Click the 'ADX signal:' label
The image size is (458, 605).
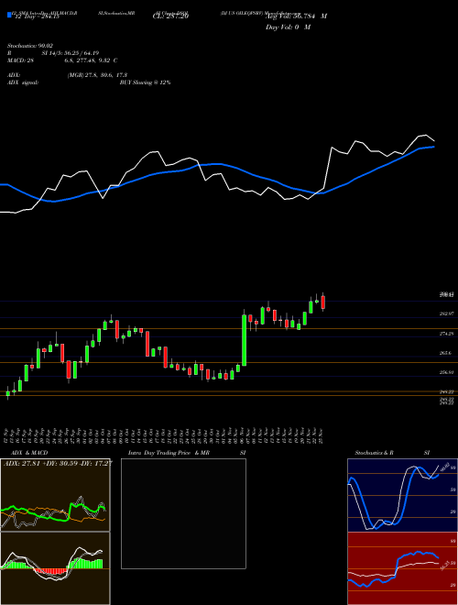pyautogui.click(x=23, y=82)
